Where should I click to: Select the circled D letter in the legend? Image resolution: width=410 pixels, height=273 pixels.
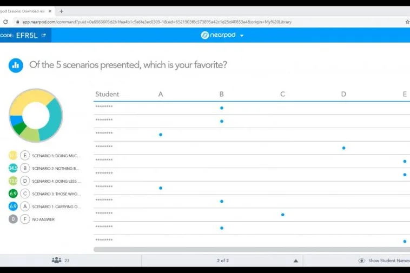pos(25,181)
